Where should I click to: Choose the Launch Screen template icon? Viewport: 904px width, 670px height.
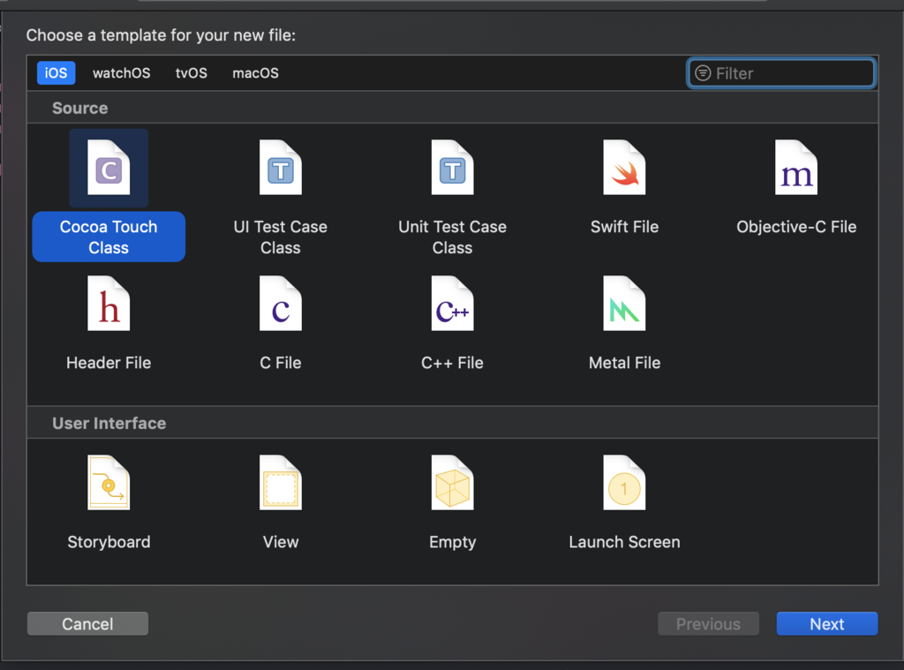(x=624, y=483)
